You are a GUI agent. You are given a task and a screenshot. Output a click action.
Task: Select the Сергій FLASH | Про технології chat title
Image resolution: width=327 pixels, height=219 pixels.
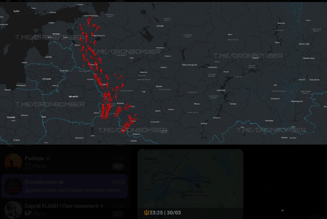(x=61, y=206)
